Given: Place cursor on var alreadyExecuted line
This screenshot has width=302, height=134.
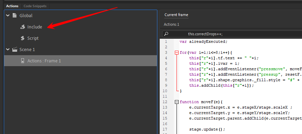Looking at the screenshot, I should click(204, 41).
